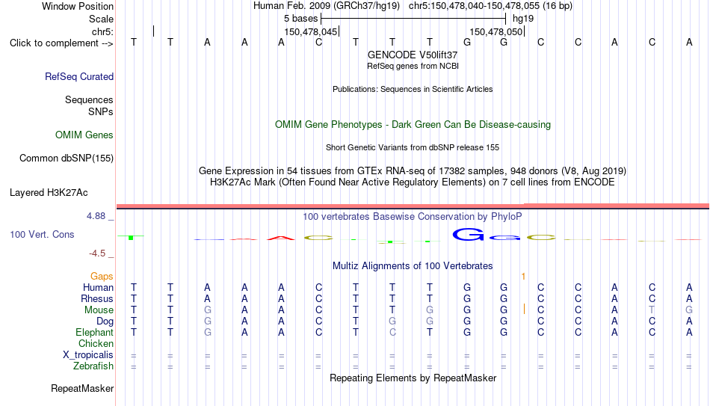
Task: Click '100 vertebrates Basewise Conservation by PhyloP' title
Action: [413, 217]
